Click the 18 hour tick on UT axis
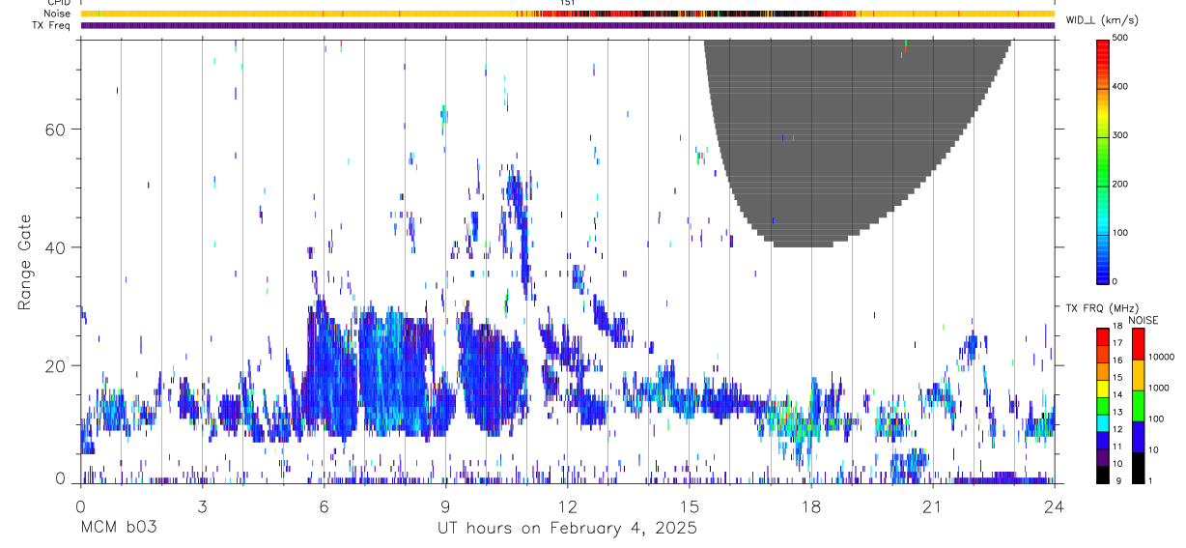 click(x=811, y=505)
